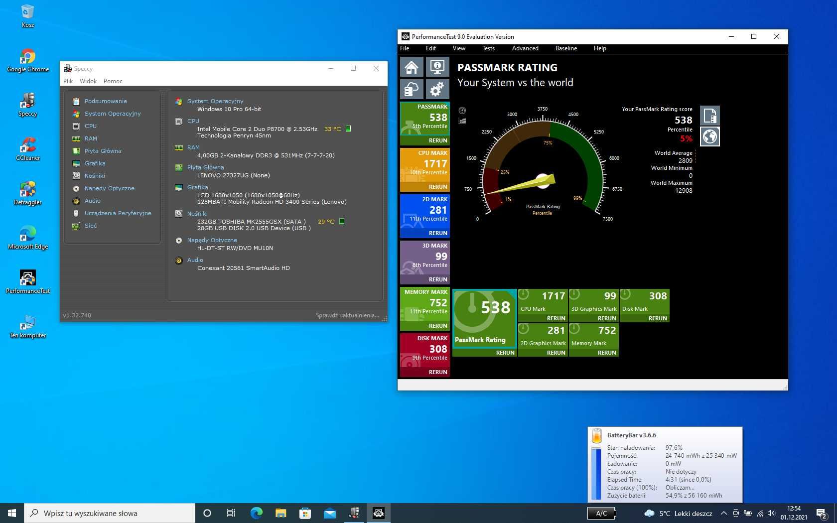Select the 3D Graphics Mark 99 tile

click(x=594, y=302)
